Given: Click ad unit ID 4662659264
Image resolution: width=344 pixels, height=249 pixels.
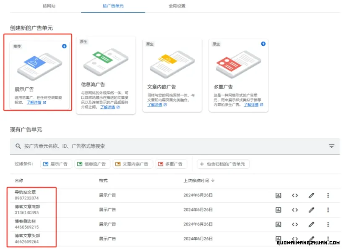Looking at the screenshot, I should pyautogui.click(x=26, y=241).
